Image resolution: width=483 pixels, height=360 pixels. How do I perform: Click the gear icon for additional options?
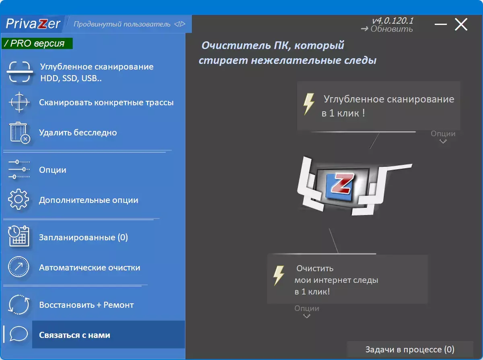19,200
